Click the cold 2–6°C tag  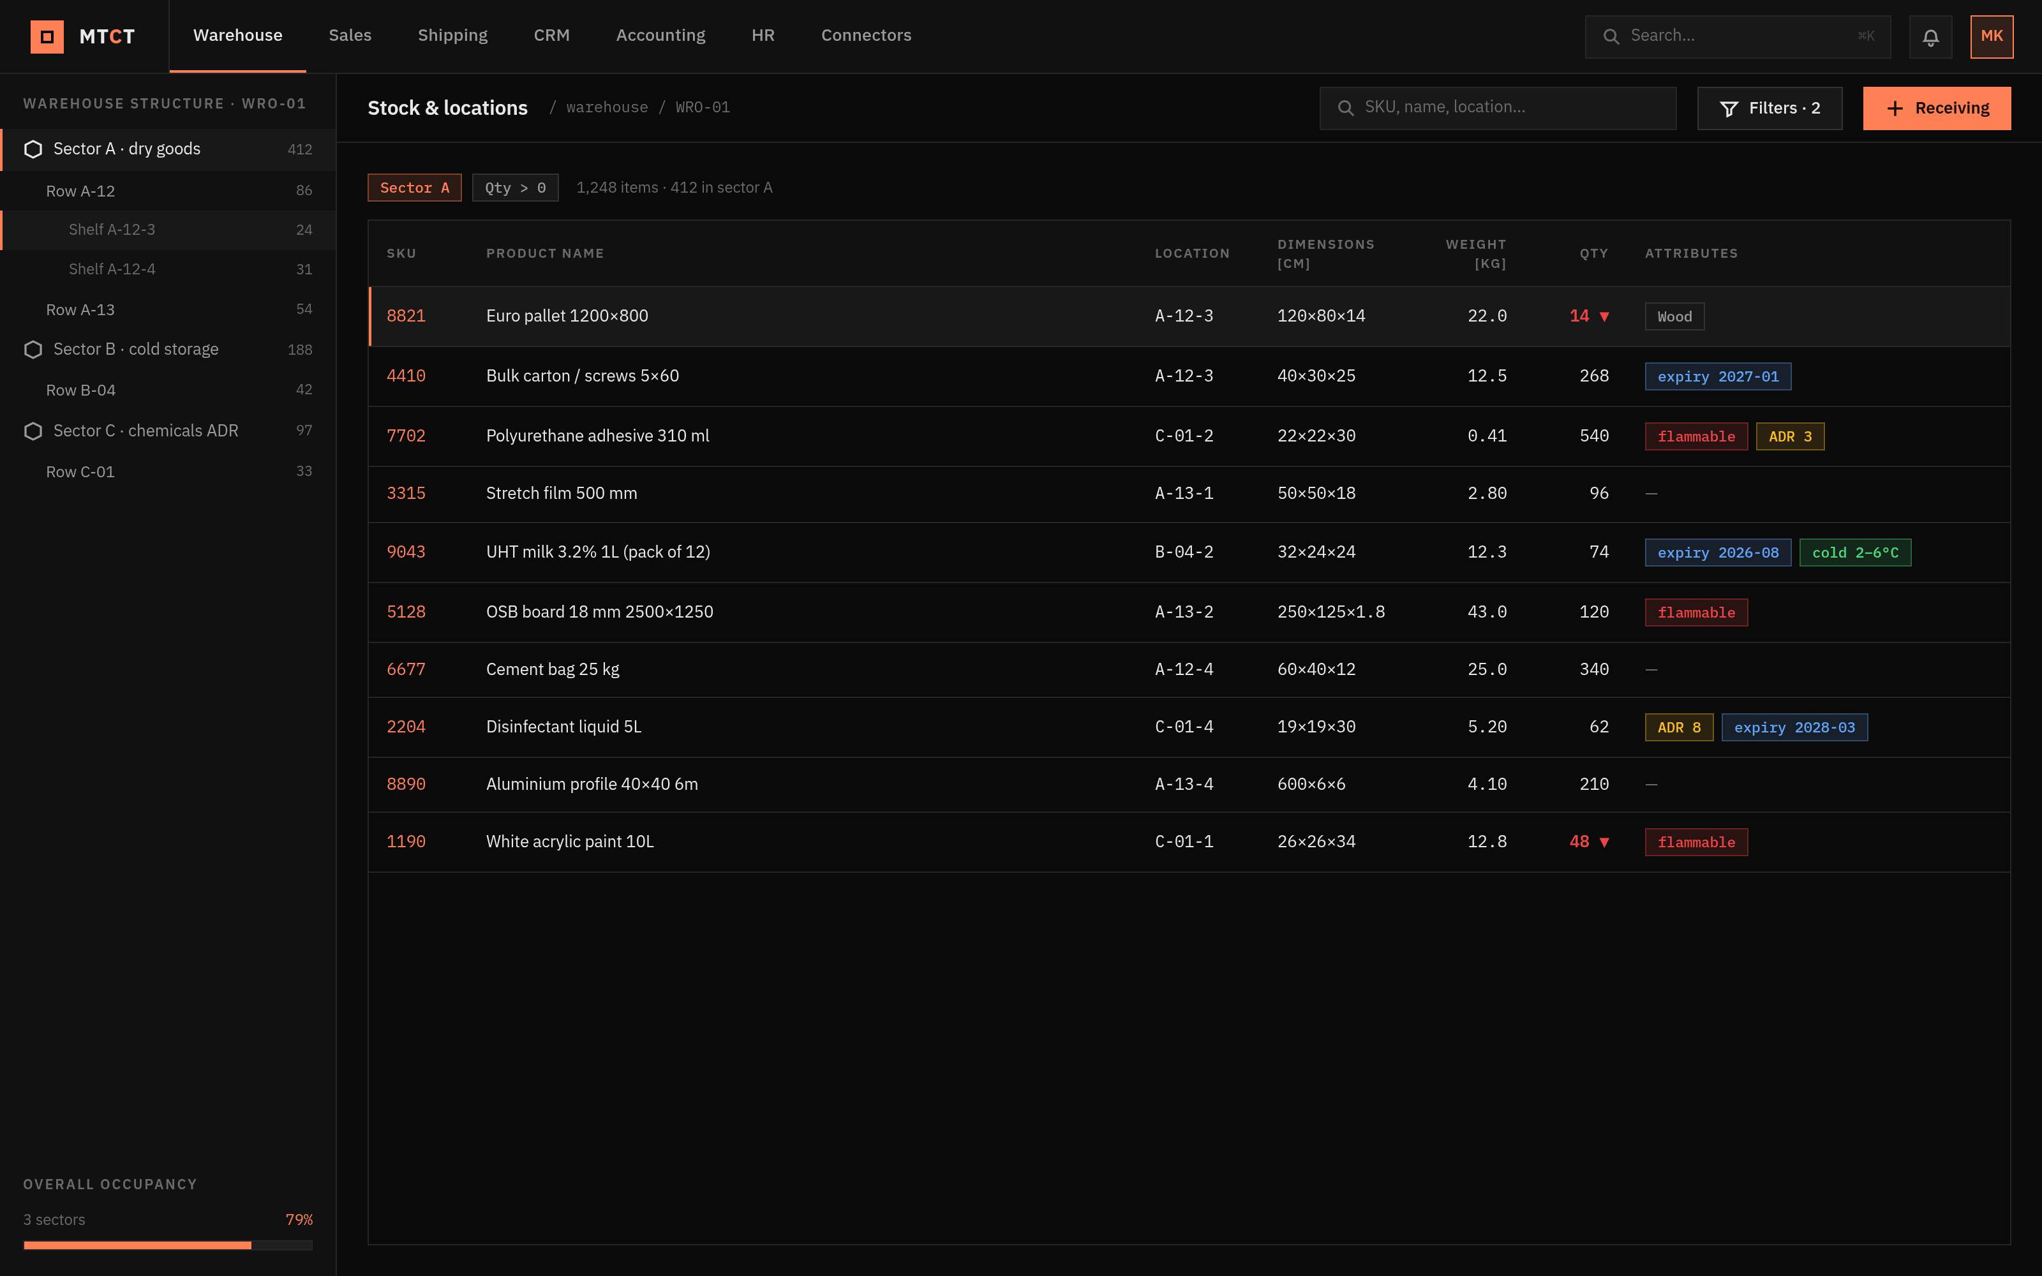click(1854, 553)
